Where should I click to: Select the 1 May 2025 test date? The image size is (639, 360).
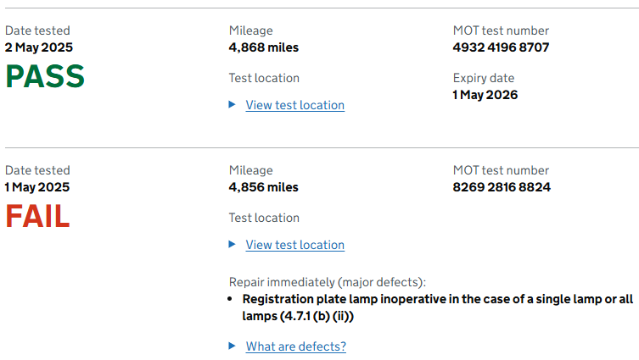pos(37,187)
